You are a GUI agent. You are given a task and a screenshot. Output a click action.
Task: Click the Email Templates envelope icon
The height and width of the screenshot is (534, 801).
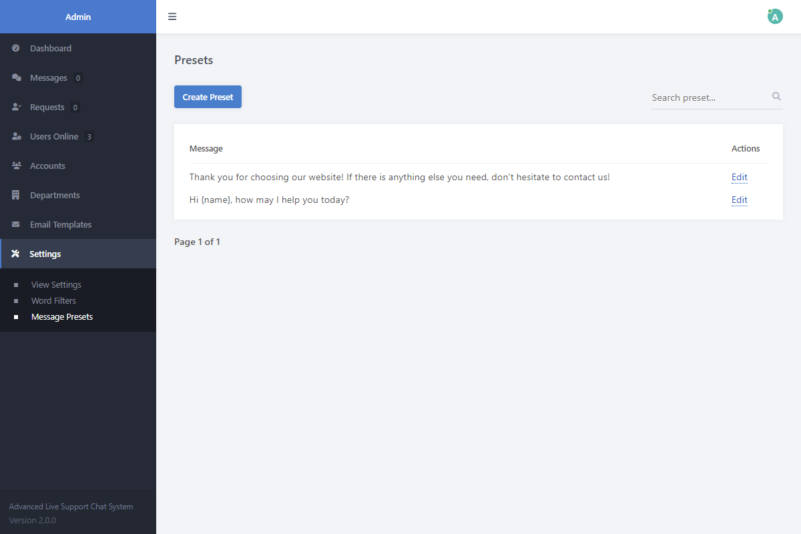(x=16, y=224)
